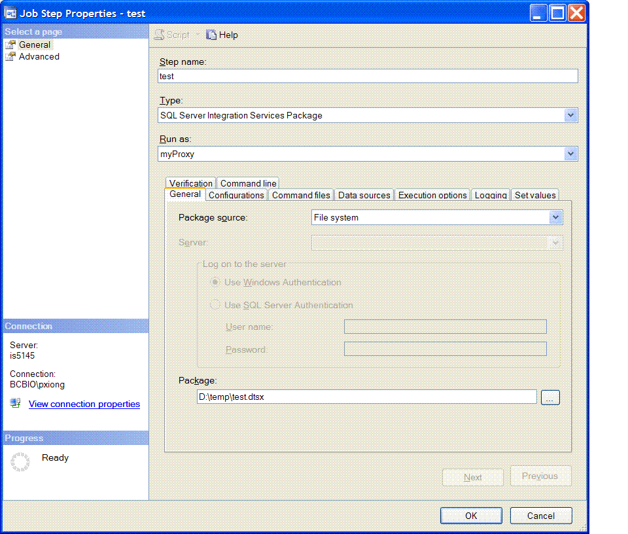Click the connection properties computer icon
Viewport: 628px width, 534px height.
pyautogui.click(x=15, y=402)
